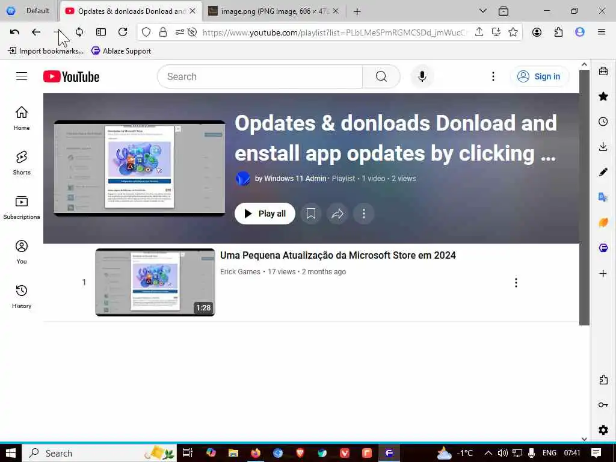Open Shorts in YouTube sidebar
616x462 pixels.
(x=22, y=162)
